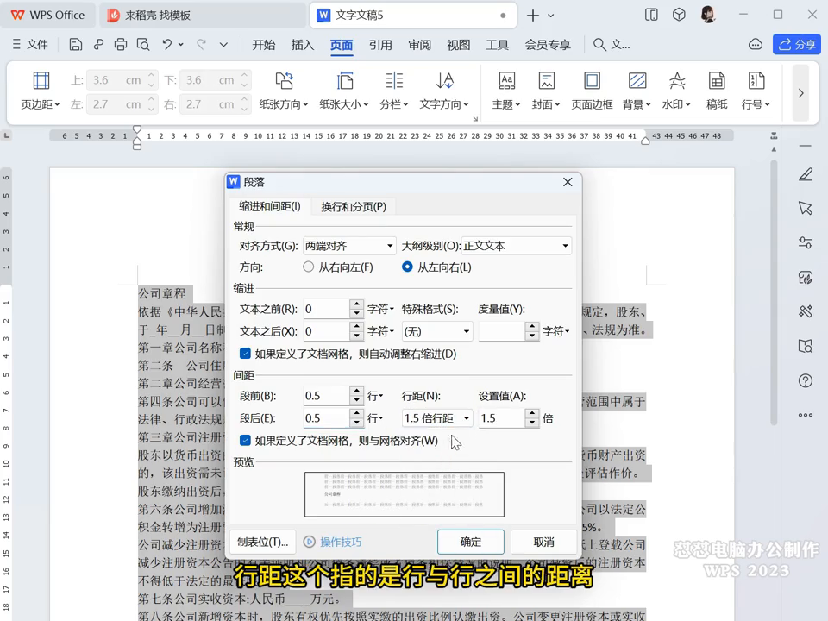Select the 封面 (cover page) icon
The image size is (828, 621).
pyautogui.click(x=547, y=91)
